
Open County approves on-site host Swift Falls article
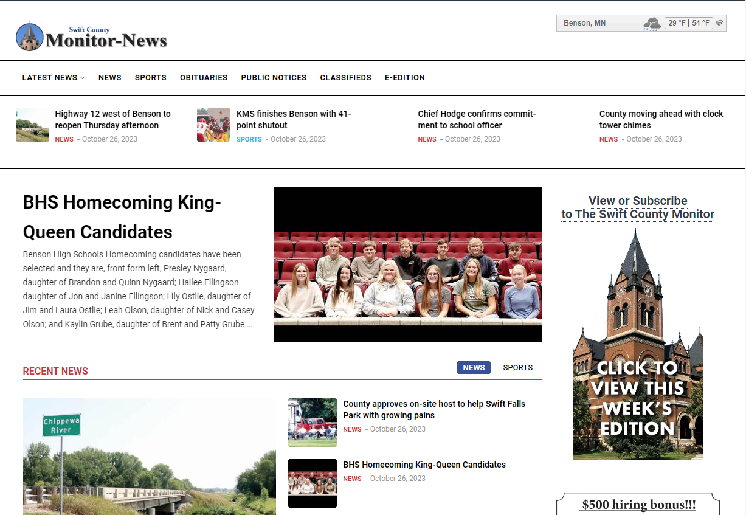(x=434, y=410)
